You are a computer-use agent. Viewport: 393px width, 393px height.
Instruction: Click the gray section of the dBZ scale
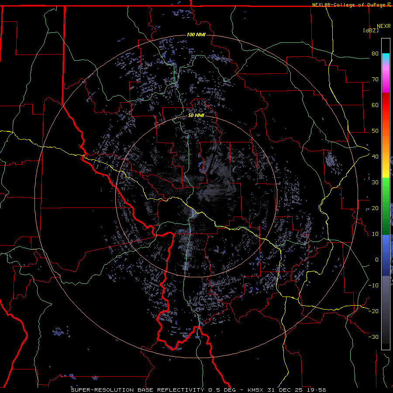pyautogui.click(x=386, y=310)
